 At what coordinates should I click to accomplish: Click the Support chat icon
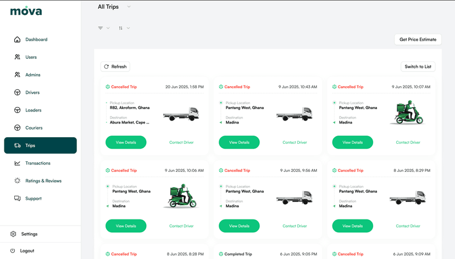18,199
